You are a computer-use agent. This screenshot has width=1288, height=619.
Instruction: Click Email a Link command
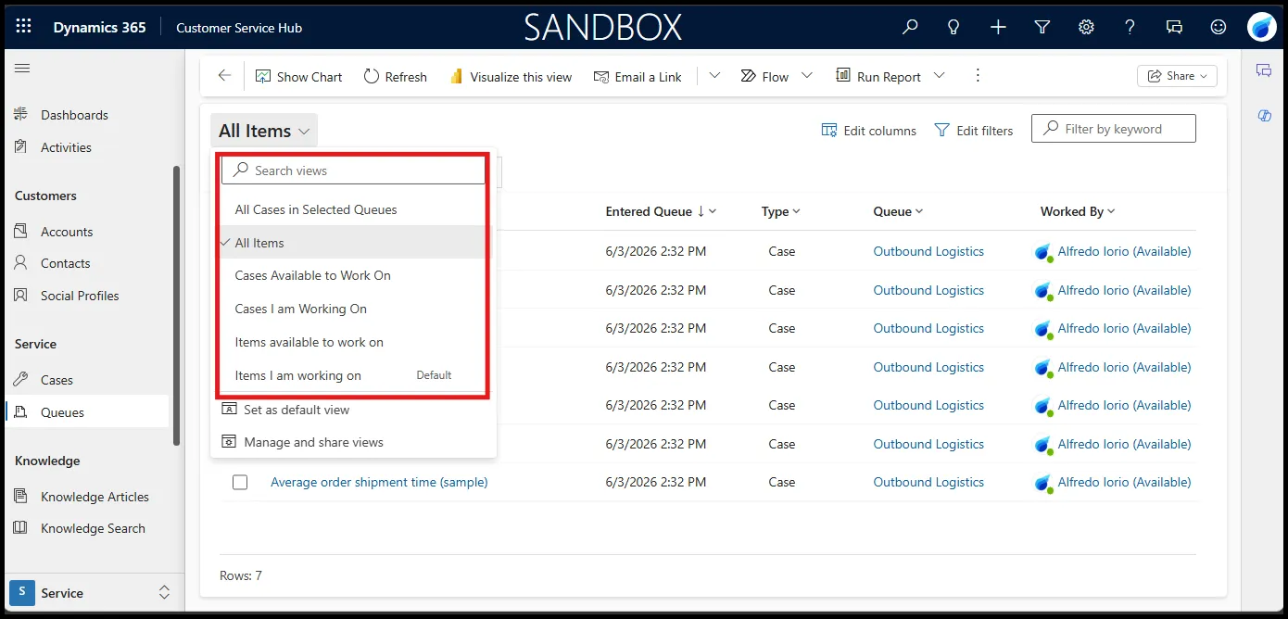tap(638, 77)
